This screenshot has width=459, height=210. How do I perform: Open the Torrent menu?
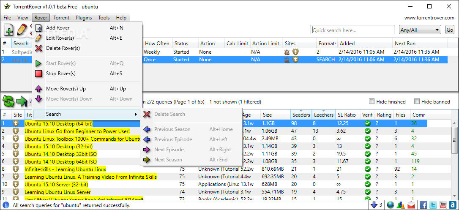click(x=61, y=18)
